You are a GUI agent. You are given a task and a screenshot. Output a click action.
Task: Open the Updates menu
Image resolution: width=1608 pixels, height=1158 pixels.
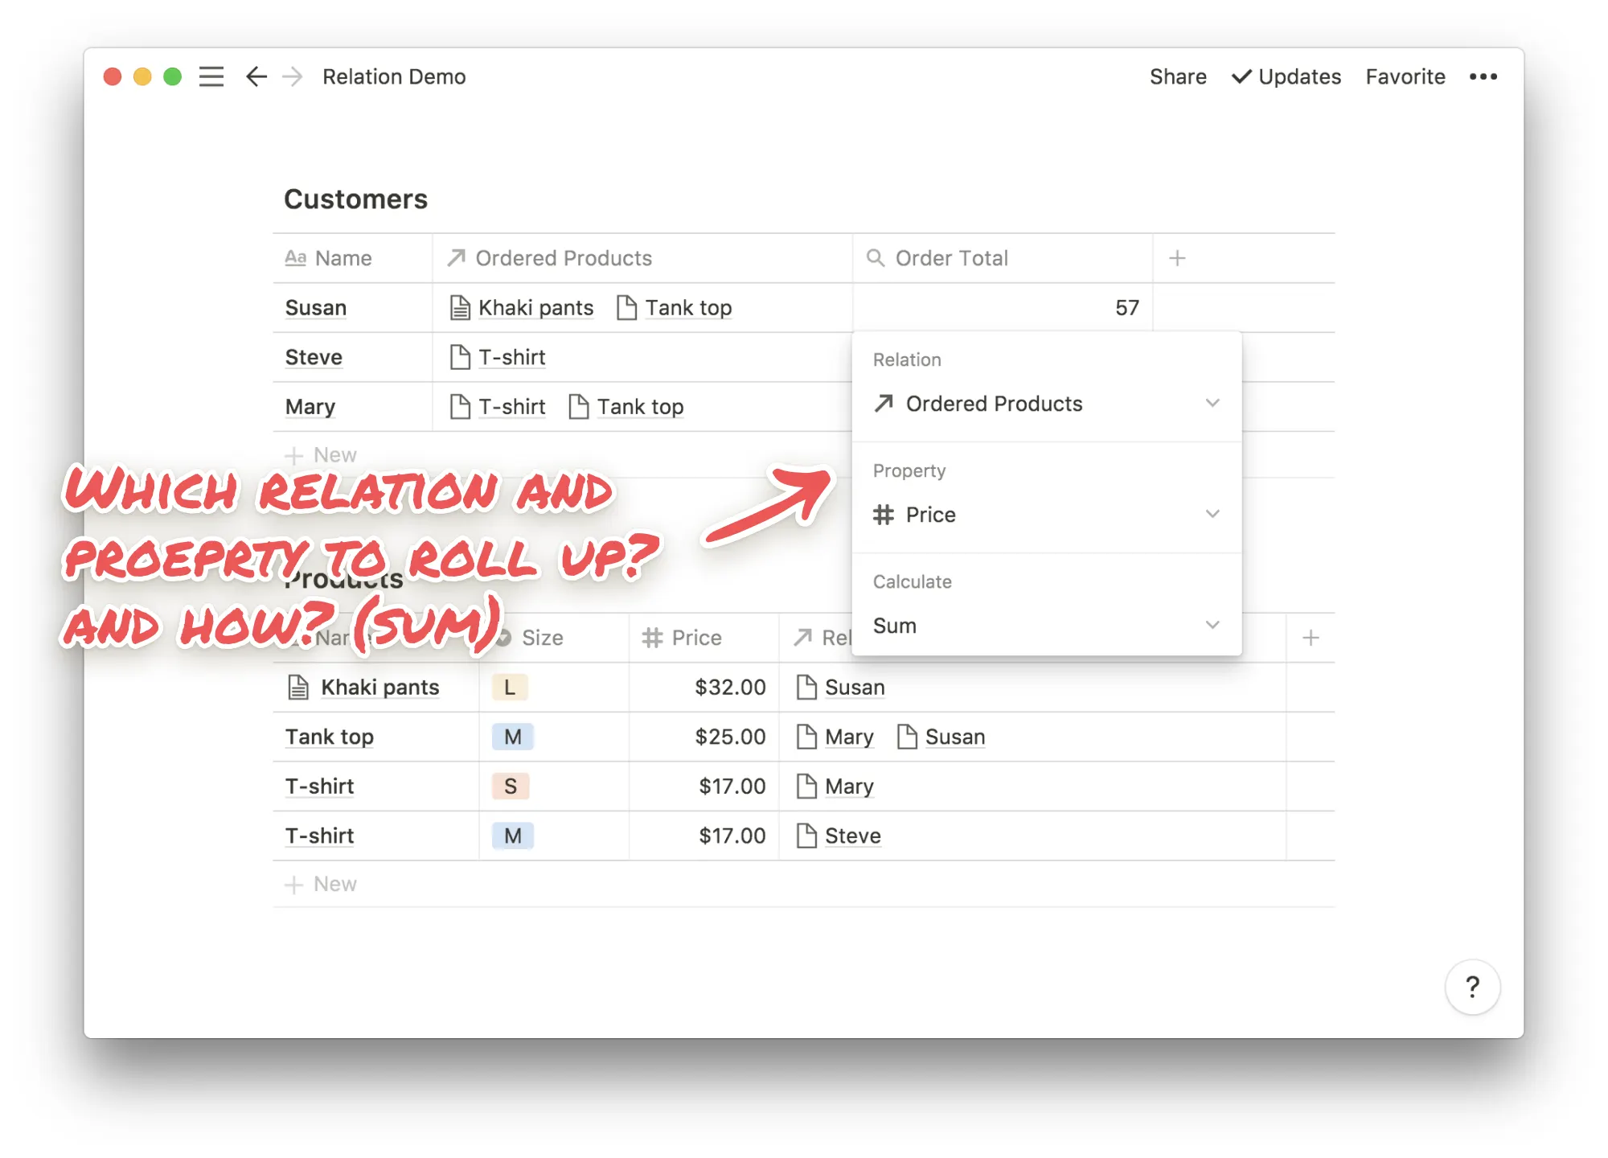point(1286,76)
